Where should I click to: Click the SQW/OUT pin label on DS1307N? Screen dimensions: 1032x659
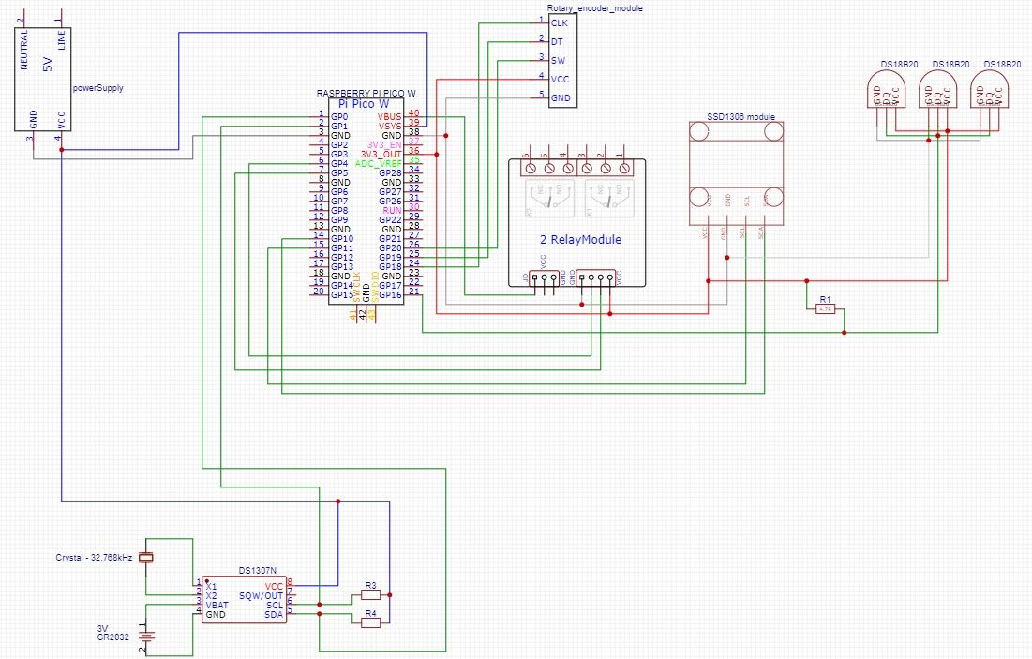(x=262, y=596)
